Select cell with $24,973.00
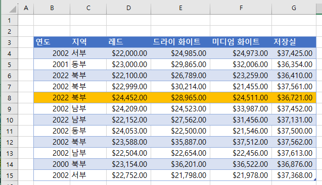Viewport: 322px width, 185px height. pos(241,53)
